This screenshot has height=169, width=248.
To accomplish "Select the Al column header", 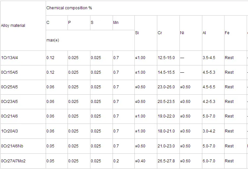I will coord(204,33).
